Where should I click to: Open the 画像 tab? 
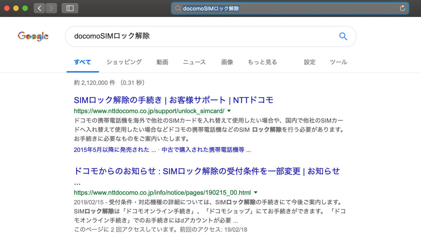(227, 62)
